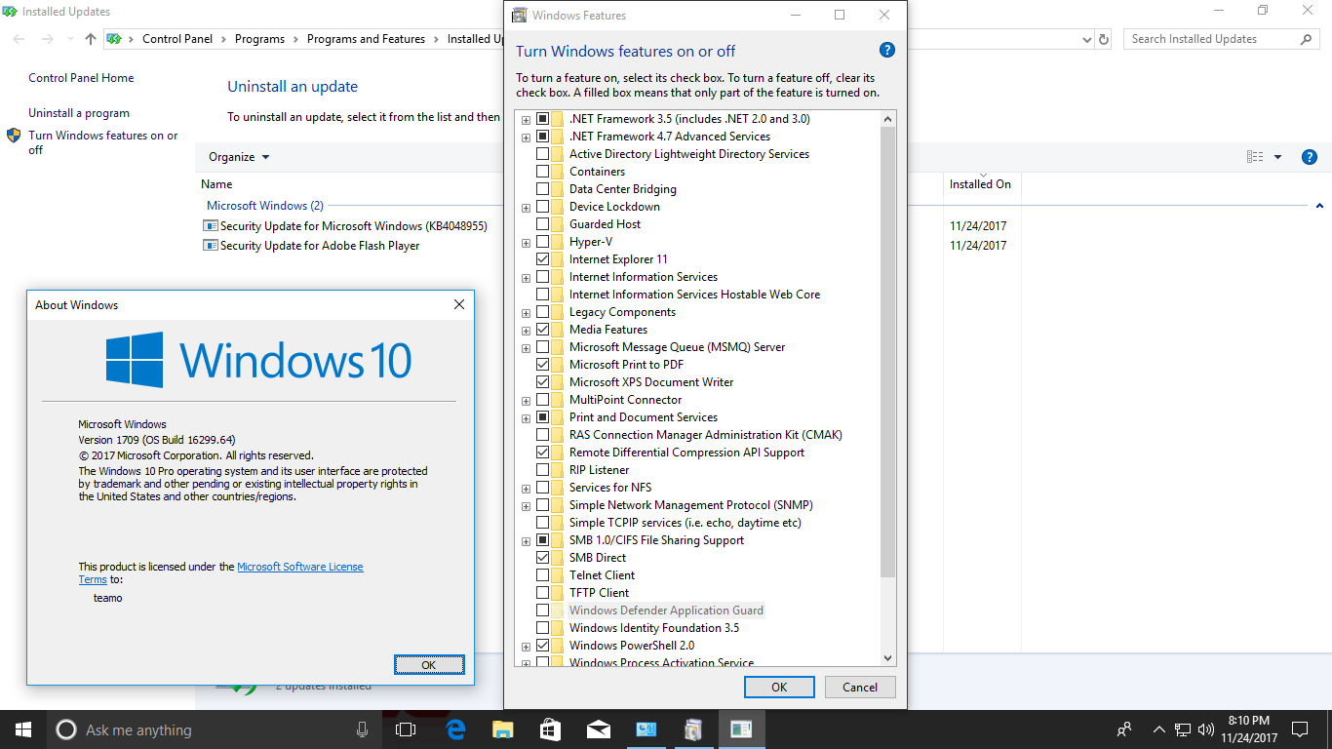This screenshot has height=749, width=1332.
Task: Expand .NET Framework 4.7 Advanced Services node
Action: 527,138
